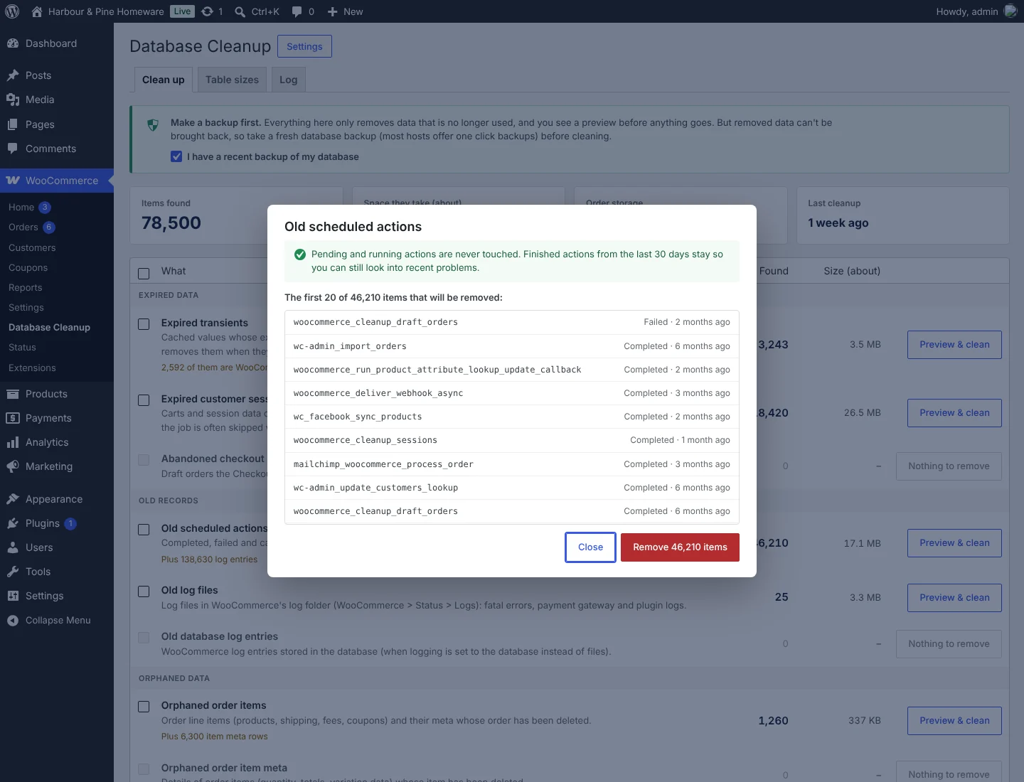Click the Appearance brush icon
The height and width of the screenshot is (782, 1024).
[x=13, y=499]
